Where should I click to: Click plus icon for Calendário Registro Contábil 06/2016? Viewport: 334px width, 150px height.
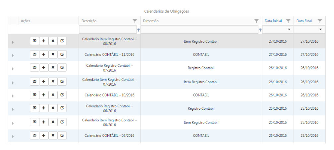click(x=44, y=108)
